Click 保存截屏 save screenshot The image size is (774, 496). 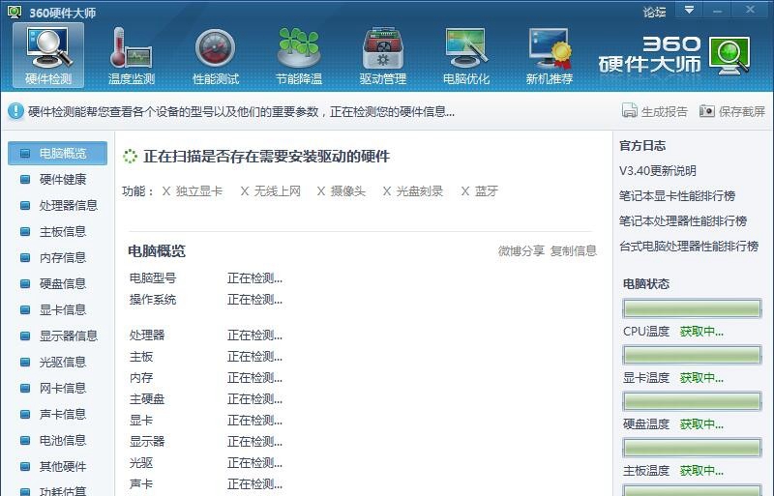[732, 111]
